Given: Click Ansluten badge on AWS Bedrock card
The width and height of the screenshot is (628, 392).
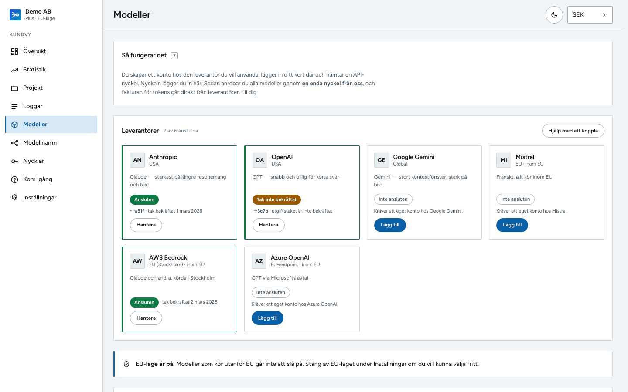Looking at the screenshot, I should tap(144, 302).
